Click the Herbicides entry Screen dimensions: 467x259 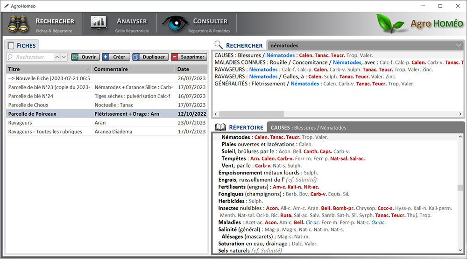(x=241, y=201)
